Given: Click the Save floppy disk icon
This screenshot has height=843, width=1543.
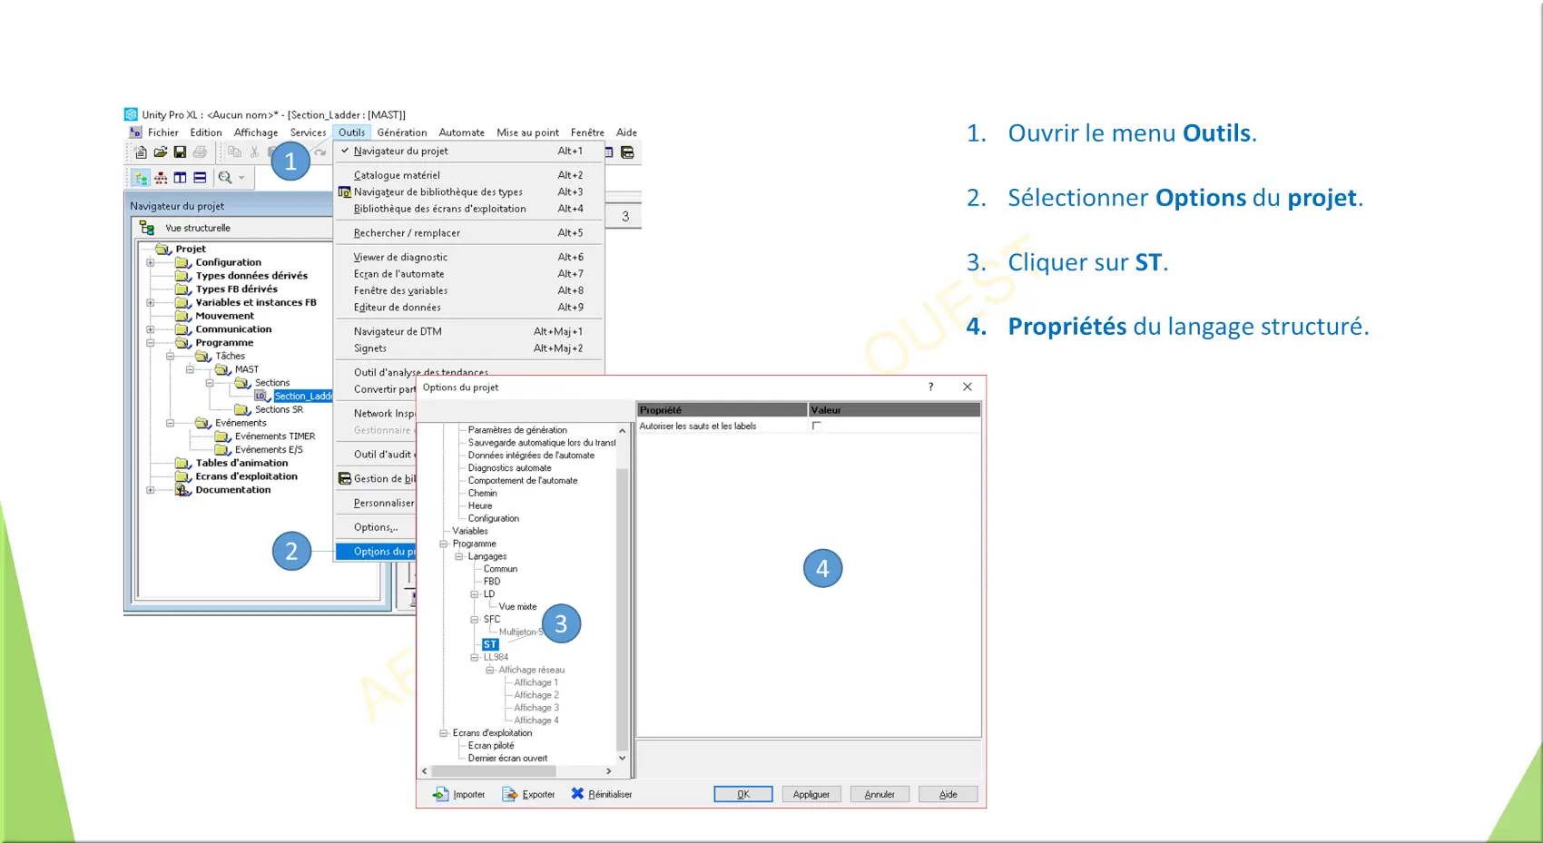Looking at the screenshot, I should (180, 152).
